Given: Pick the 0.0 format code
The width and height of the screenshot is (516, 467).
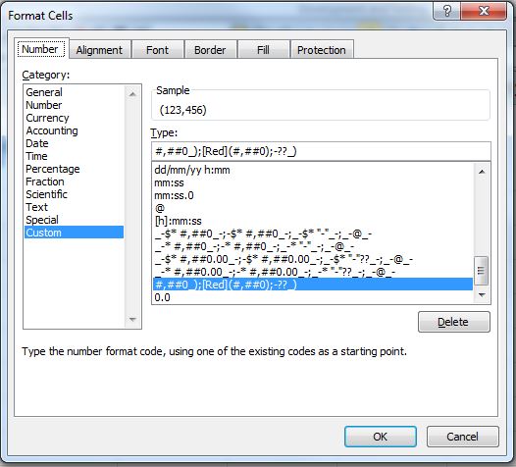Looking at the screenshot, I should point(162,297).
